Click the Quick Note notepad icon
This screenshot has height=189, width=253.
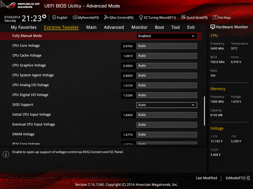[183, 17]
